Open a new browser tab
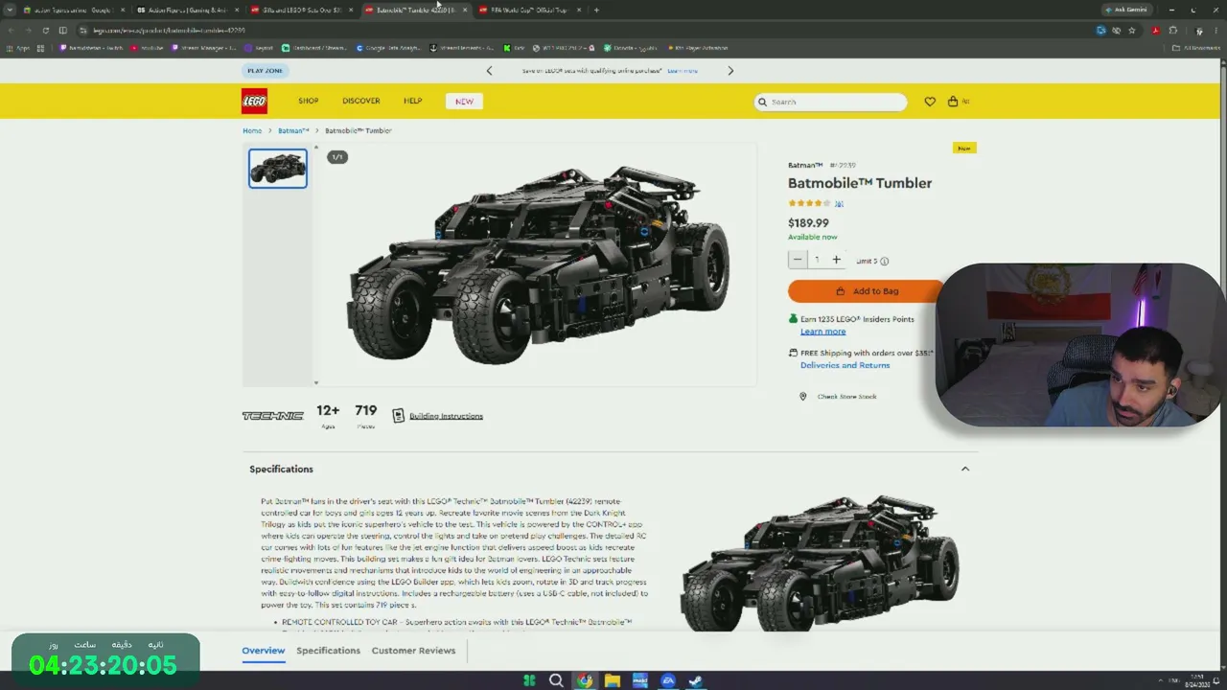Viewport: 1227px width, 690px height. tap(596, 11)
